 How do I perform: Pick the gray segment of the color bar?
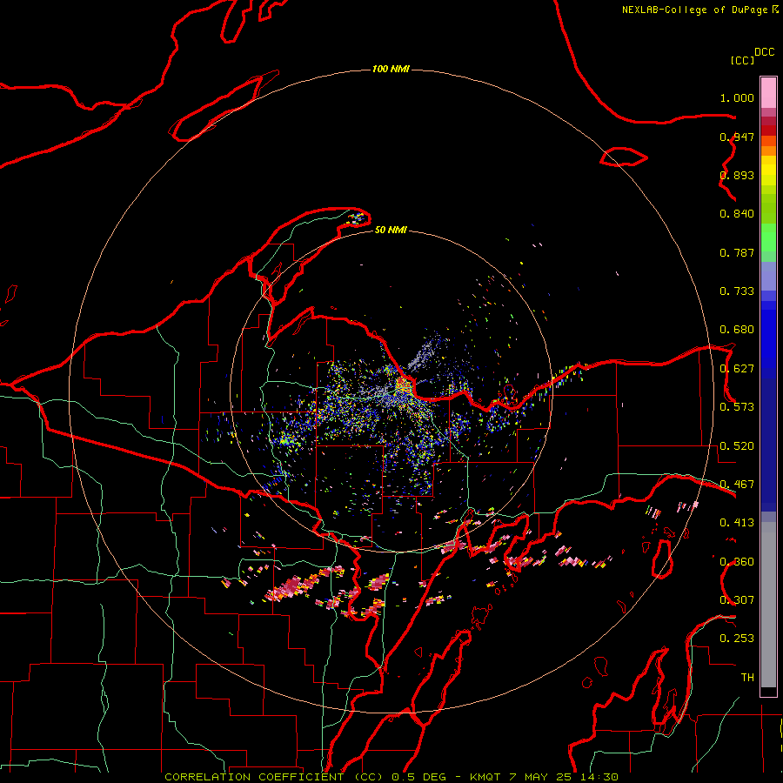[768, 605]
